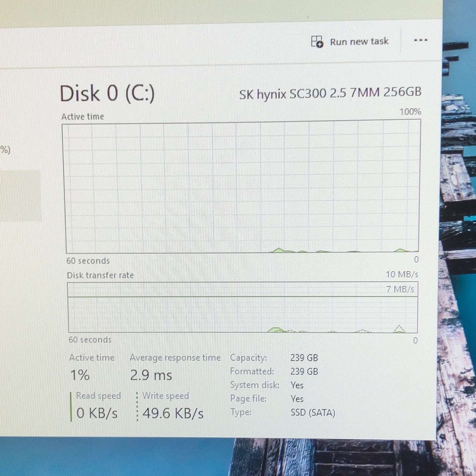The image size is (476, 476).
Task: Click the 7 MB/s scale marker line
Action: point(243,296)
